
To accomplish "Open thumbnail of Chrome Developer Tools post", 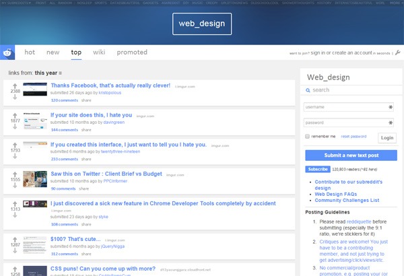I will coord(35,204).
